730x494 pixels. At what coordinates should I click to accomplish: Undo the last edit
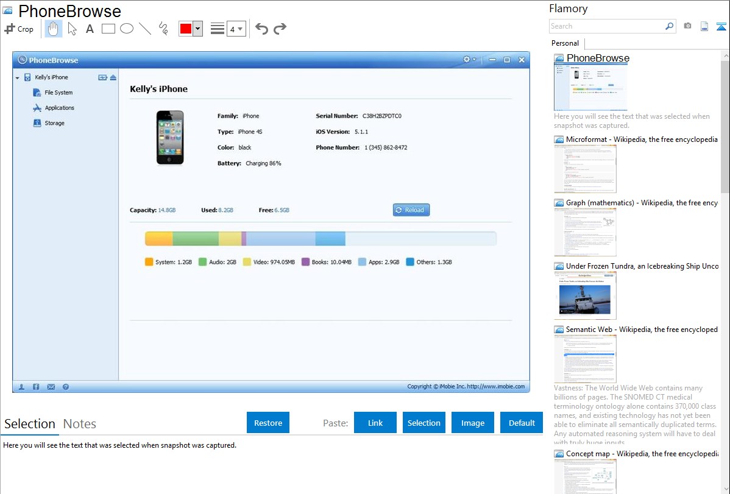(261, 29)
